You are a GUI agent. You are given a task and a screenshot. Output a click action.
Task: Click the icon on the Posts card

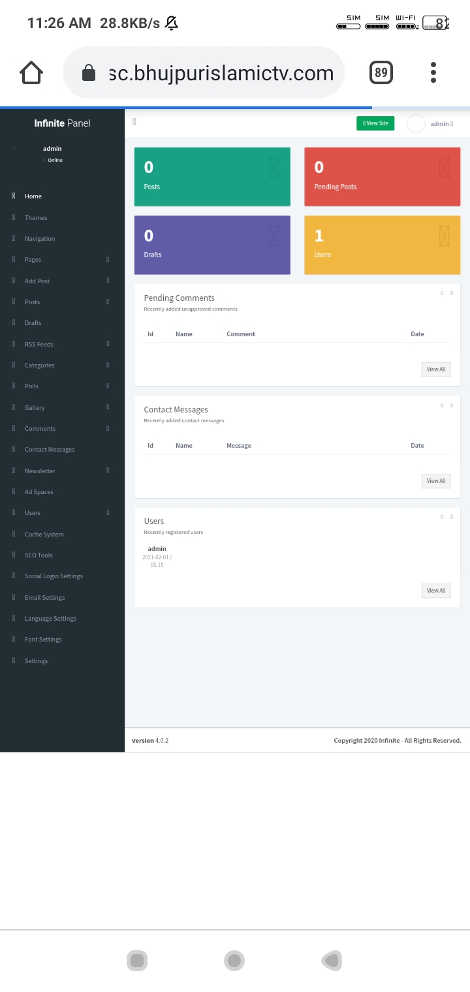pyautogui.click(x=274, y=168)
